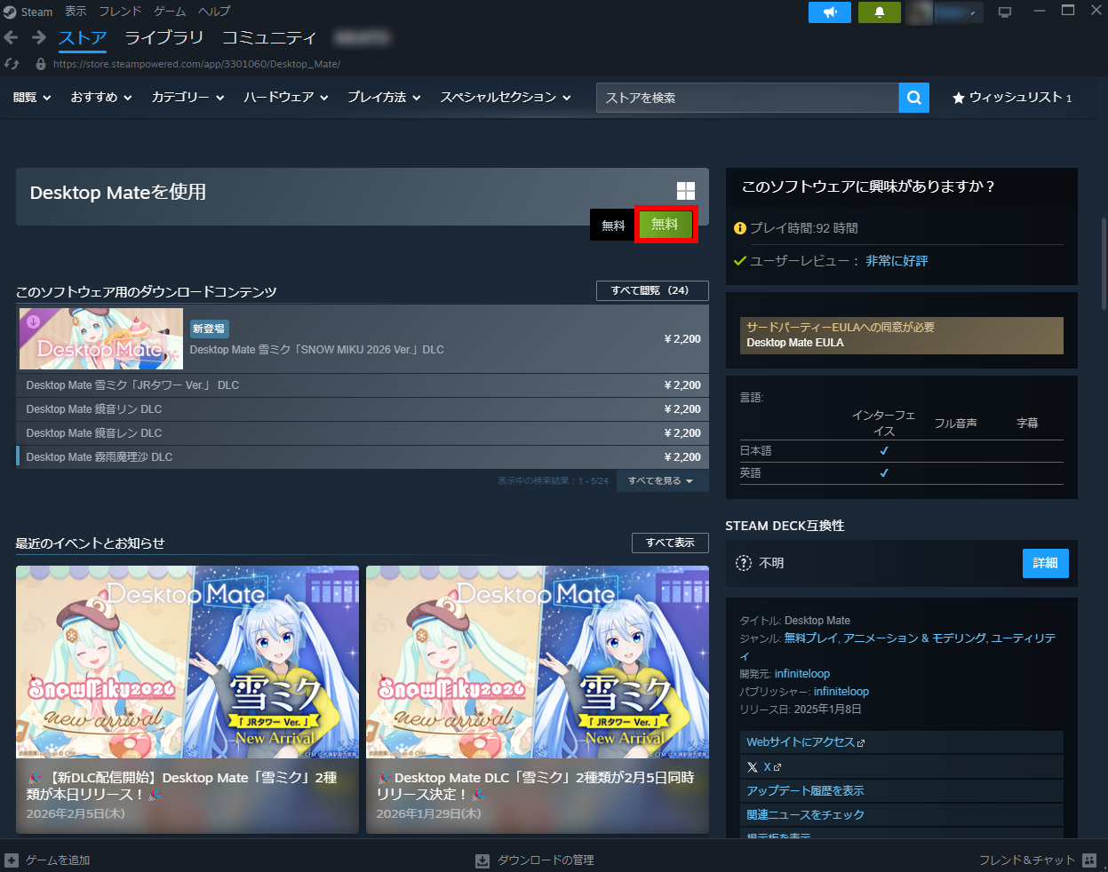Click the store search magnifier icon
The width and height of the screenshot is (1108, 872).
(913, 98)
